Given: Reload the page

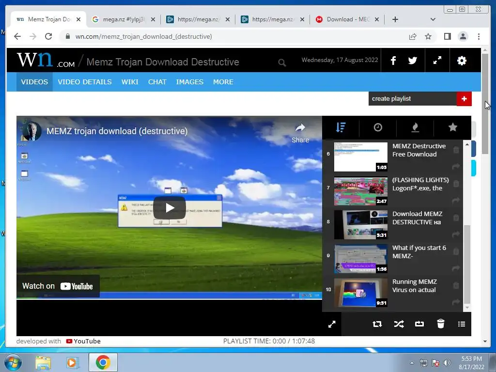Looking at the screenshot, I should pyautogui.click(x=48, y=36).
